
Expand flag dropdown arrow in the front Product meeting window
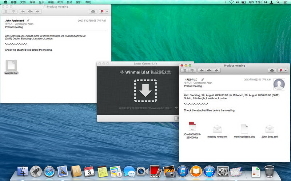coord(286,70)
